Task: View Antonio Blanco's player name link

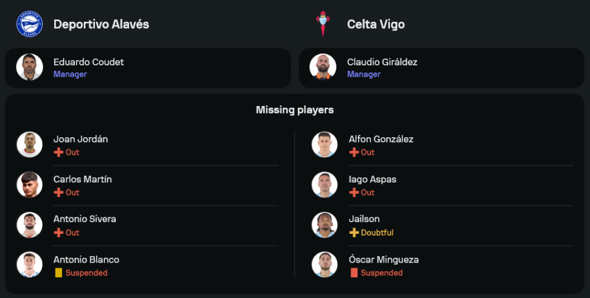Action: point(86,259)
